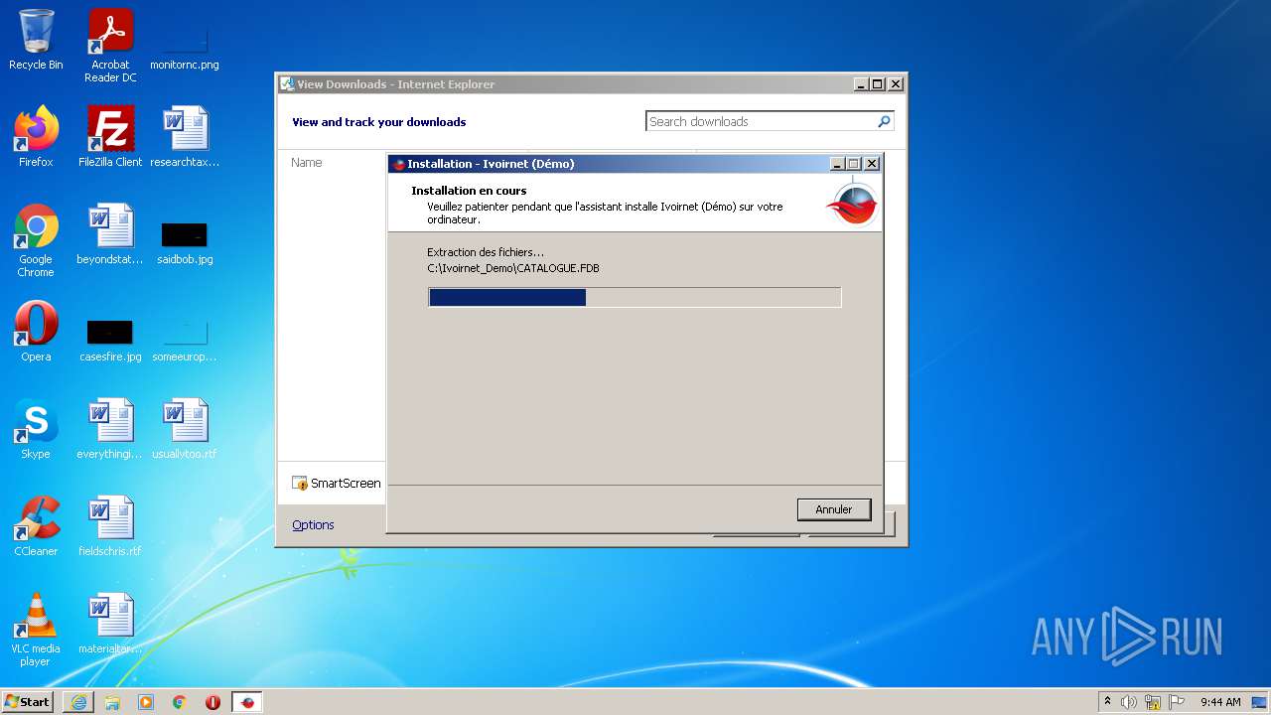Viewport: 1271px width, 715px height.
Task: Show hidden tray icons arrow
Action: (x=1107, y=702)
